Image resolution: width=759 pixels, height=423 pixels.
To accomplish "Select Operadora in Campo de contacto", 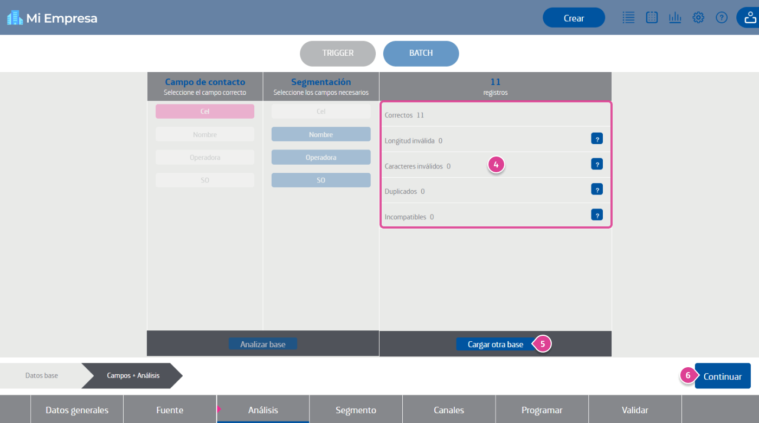I will tap(205, 158).
